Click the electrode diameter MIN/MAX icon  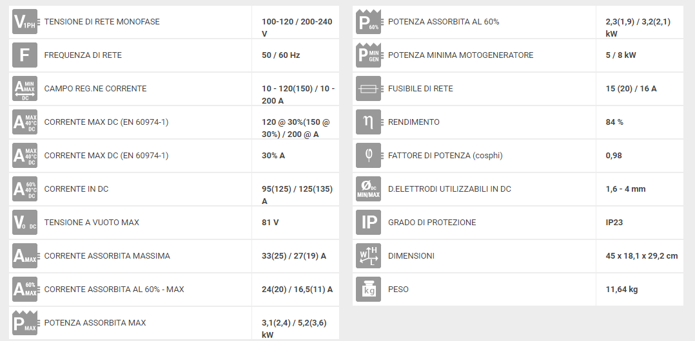(368, 189)
